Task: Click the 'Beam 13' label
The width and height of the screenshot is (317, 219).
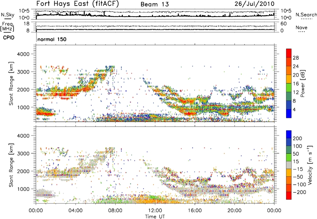Action: coord(155,4)
